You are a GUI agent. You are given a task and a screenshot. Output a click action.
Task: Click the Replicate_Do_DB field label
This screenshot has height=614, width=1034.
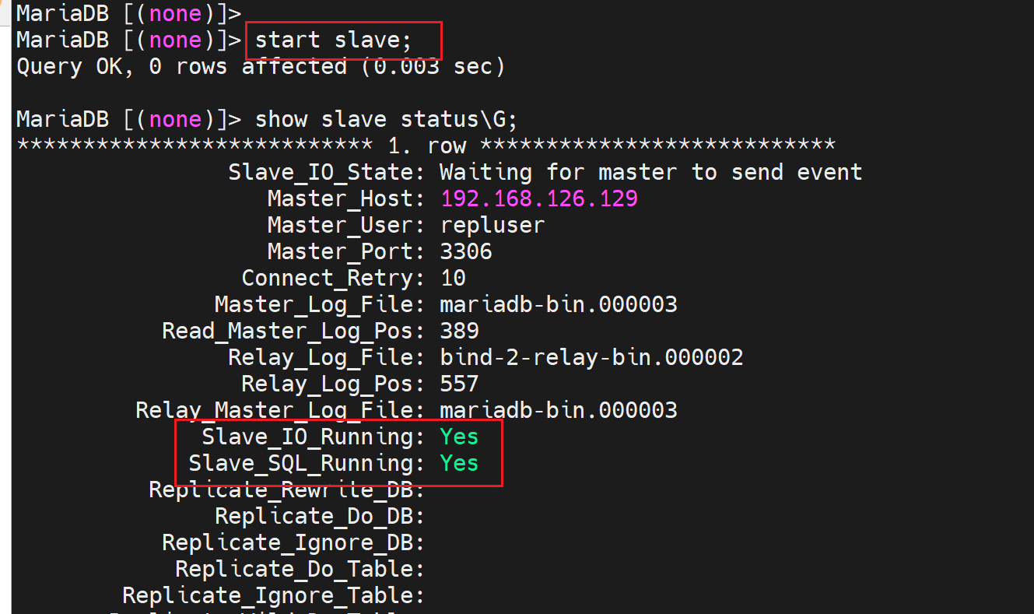tap(319, 516)
